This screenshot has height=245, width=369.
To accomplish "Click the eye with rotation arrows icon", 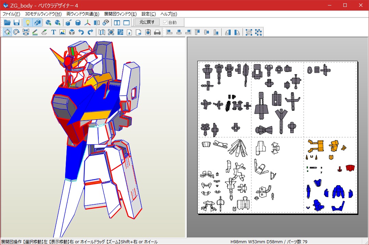I will click(x=106, y=23).
